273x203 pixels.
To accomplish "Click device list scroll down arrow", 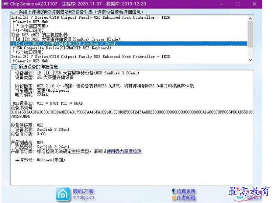I will click(x=250, y=60).
